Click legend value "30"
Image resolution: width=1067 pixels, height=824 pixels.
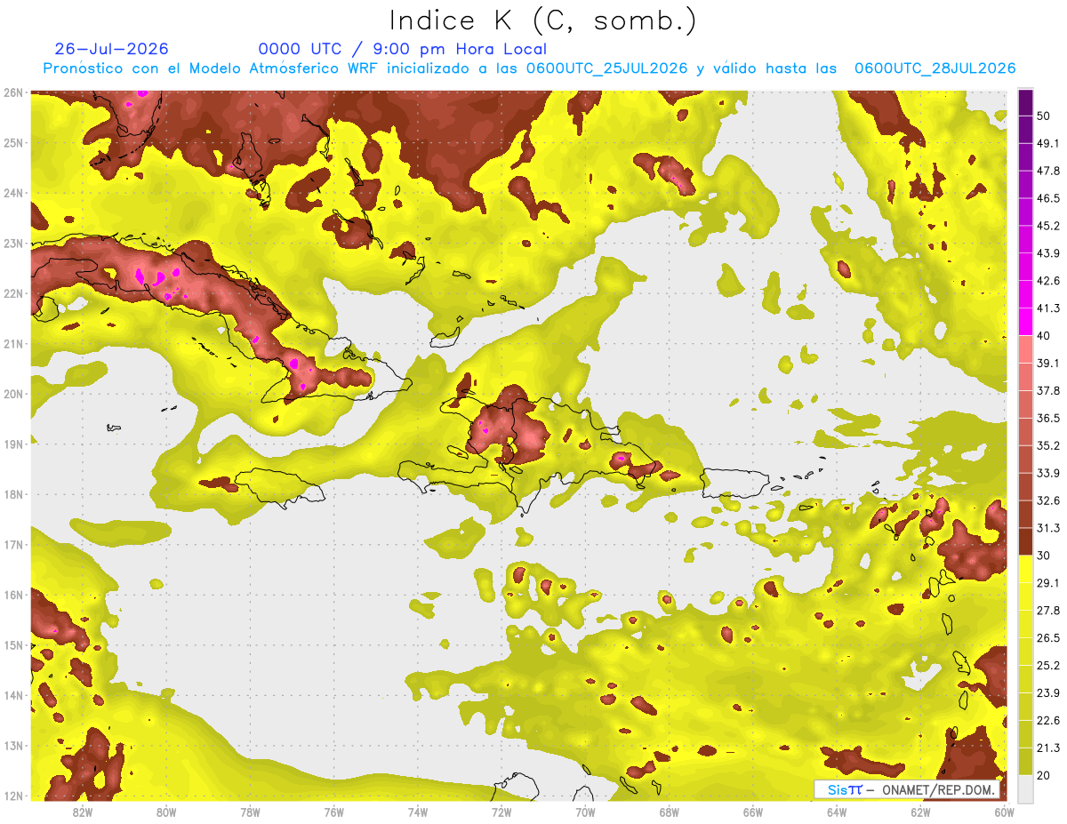tap(1044, 556)
